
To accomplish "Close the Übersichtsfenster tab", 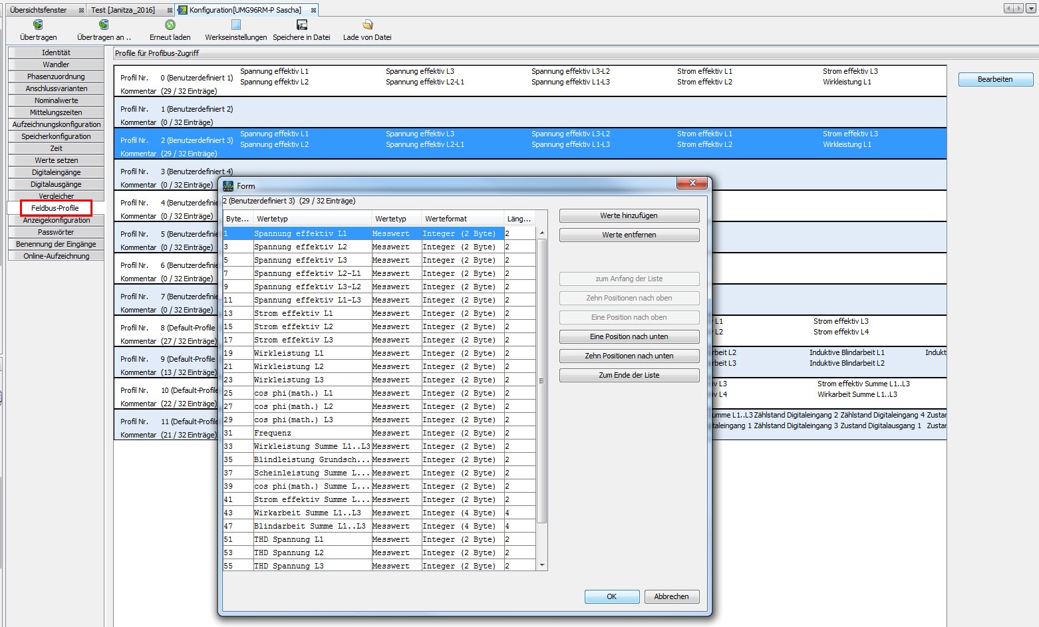I will click(x=81, y=10).
